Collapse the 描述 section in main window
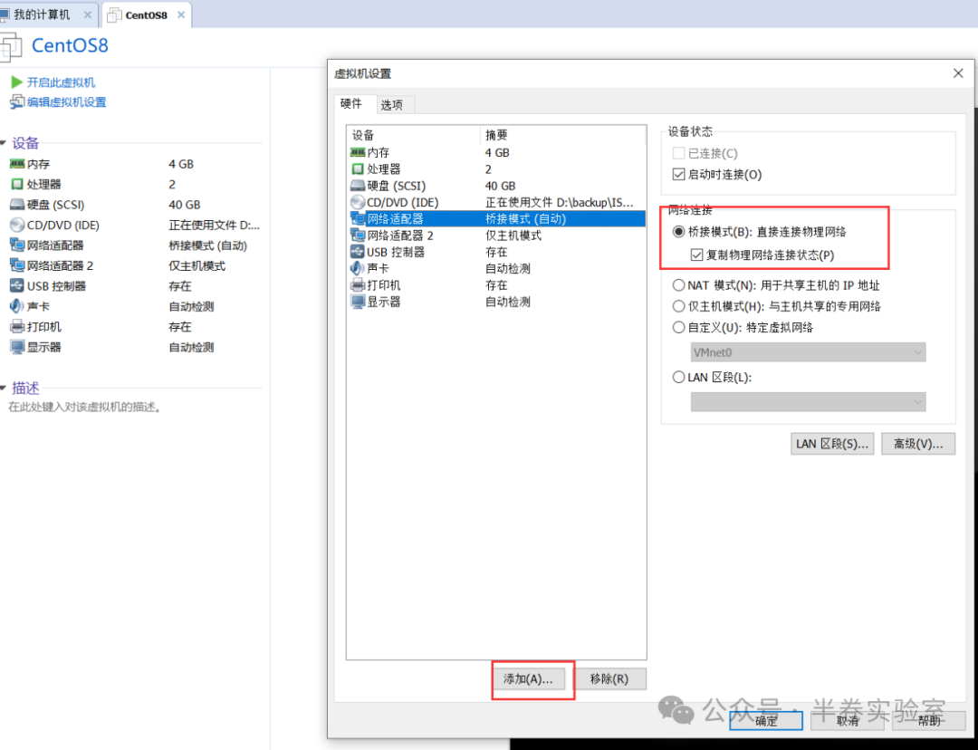The height and width of the screenshot is (750, 978). tap(3, 388)
